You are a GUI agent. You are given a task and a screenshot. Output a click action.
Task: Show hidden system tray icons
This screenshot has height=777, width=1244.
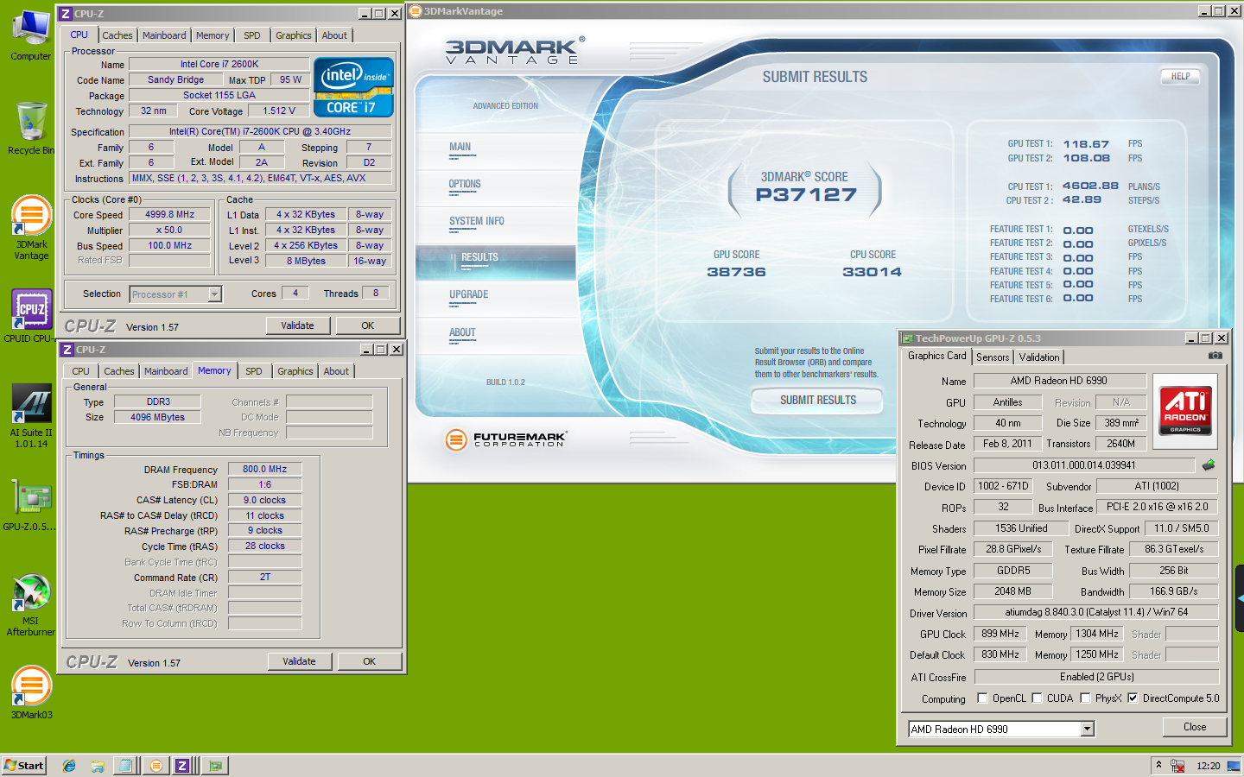[x=1158, y=765]
